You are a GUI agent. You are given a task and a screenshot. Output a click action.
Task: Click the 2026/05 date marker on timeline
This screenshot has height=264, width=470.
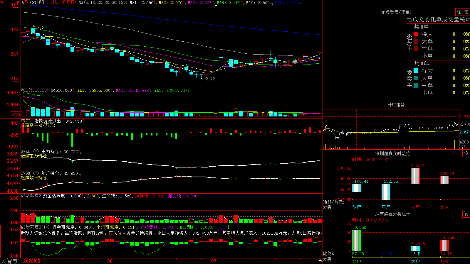click(32, 261)
